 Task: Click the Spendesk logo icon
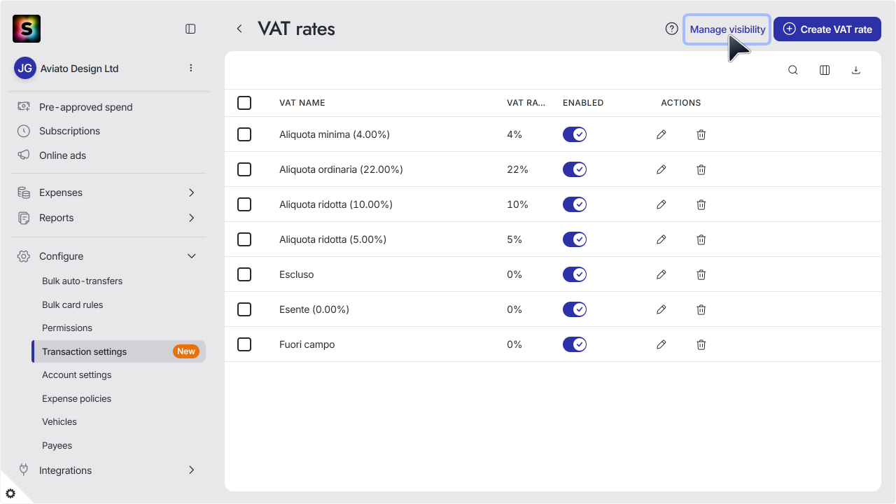(27, 29)
